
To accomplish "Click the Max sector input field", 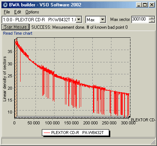I will pyautogui.click(x=140, y=19).
